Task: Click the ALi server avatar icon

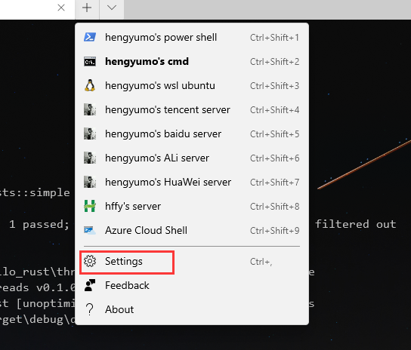Action: (x=90, y=158)
